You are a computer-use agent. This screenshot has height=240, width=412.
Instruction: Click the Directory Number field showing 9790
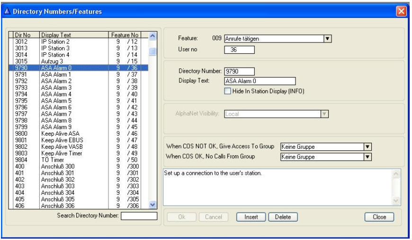(239, 71)
